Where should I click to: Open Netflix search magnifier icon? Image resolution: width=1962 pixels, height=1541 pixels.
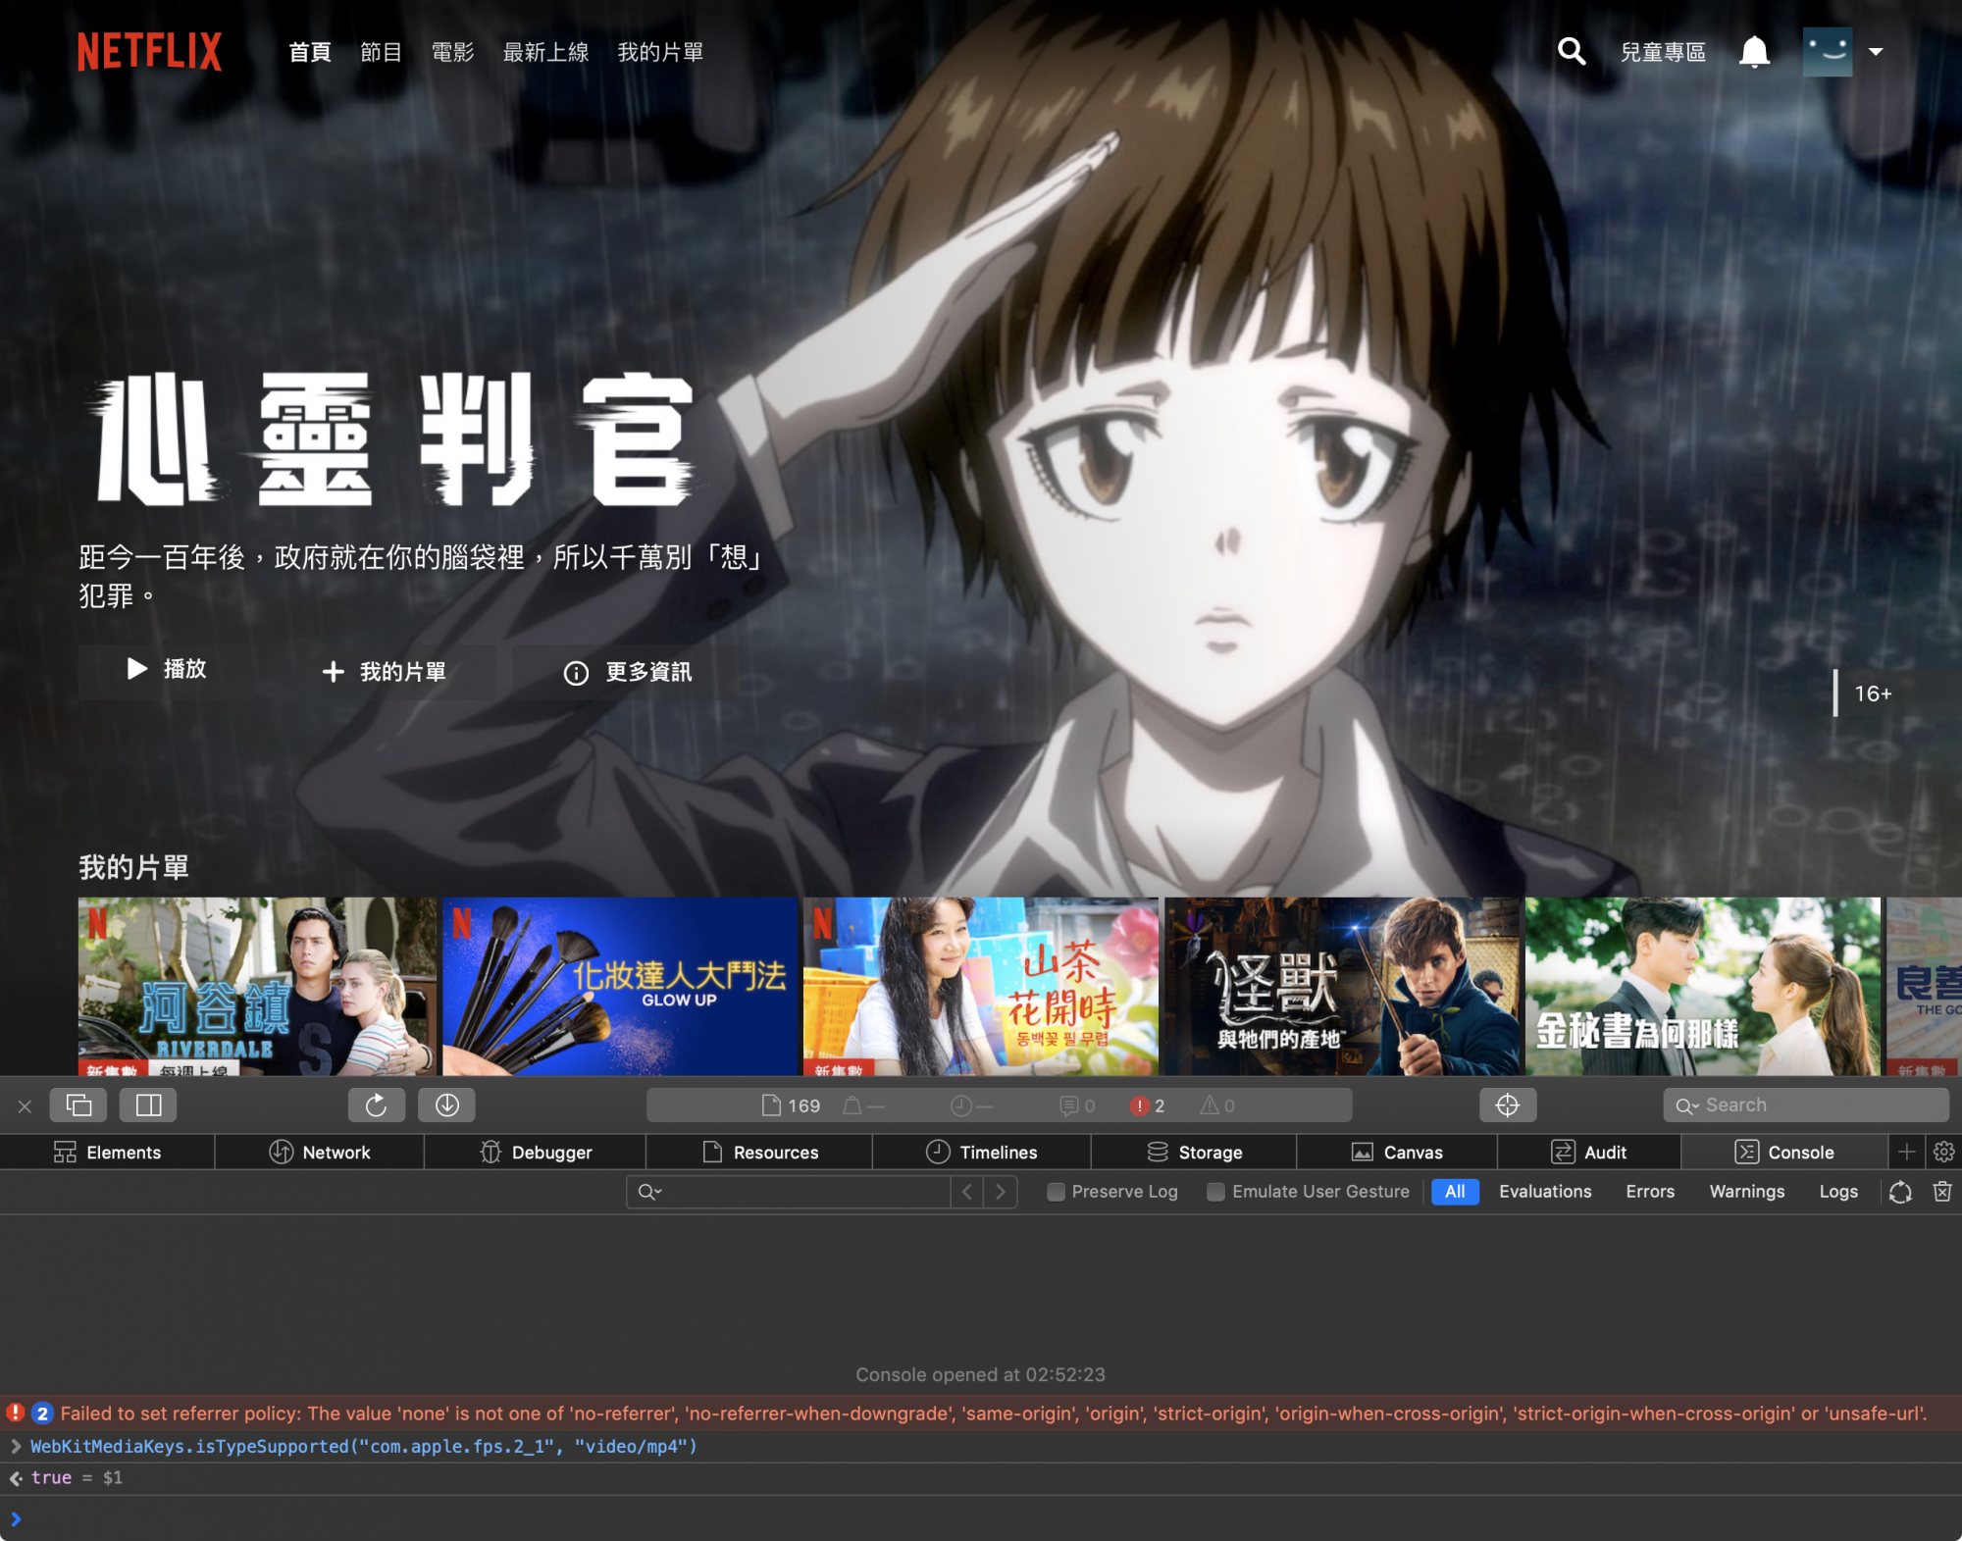[1572, 51]
